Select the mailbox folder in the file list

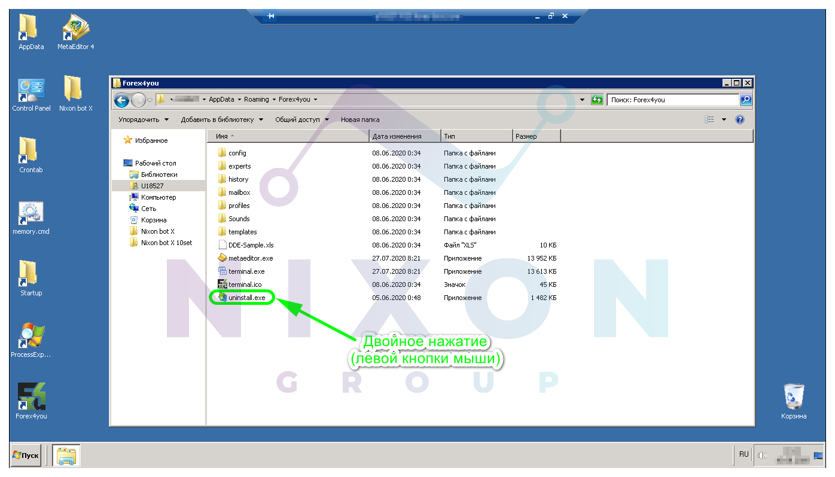tap(234, 192)
